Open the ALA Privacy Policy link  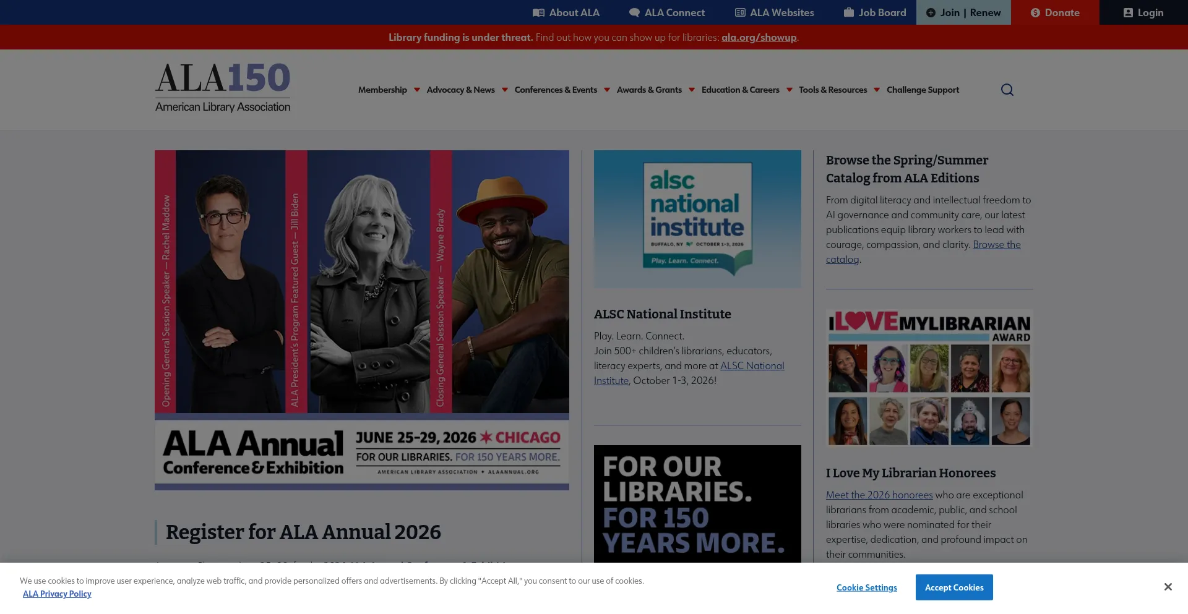(x=57, y=594)
